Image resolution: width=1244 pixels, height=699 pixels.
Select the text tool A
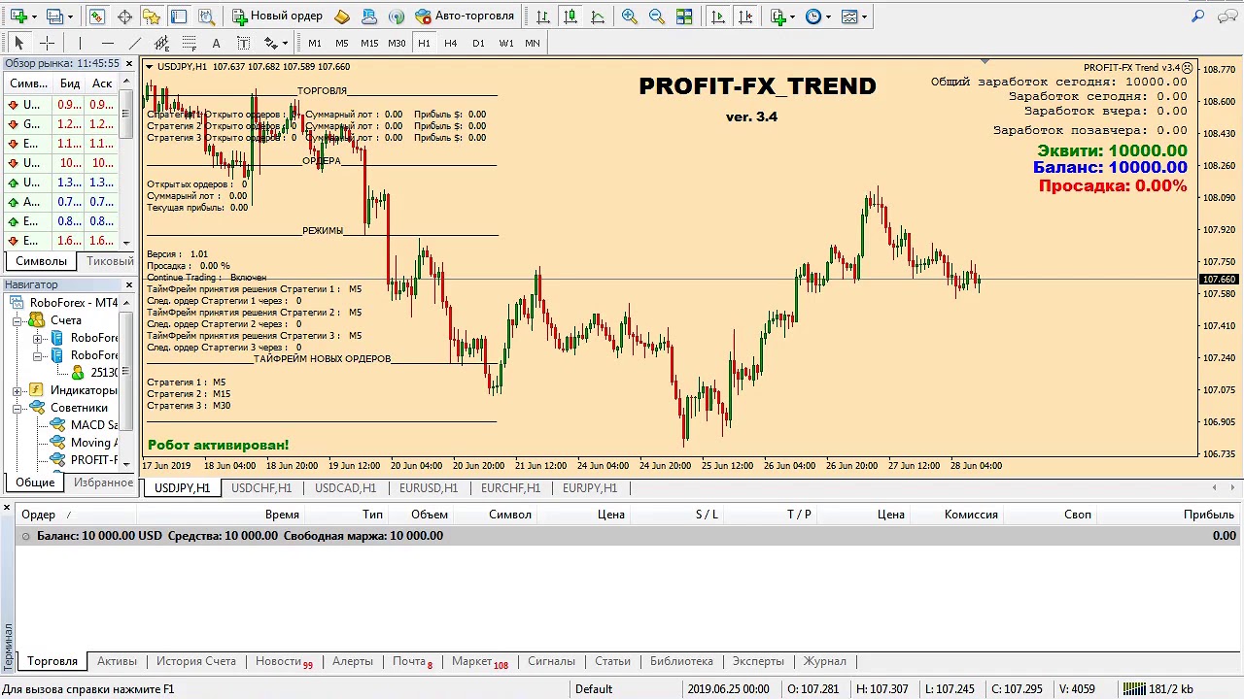click(x=216, y=43)
